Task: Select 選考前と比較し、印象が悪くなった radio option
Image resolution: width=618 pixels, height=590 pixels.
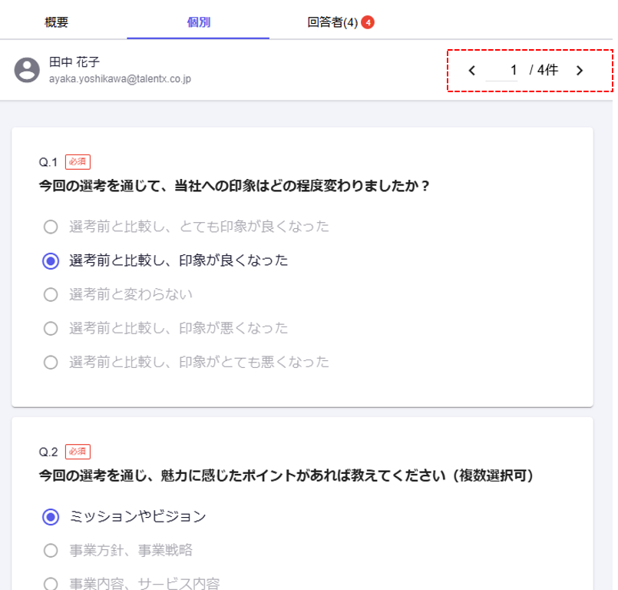Action: (x=51, y=328)
